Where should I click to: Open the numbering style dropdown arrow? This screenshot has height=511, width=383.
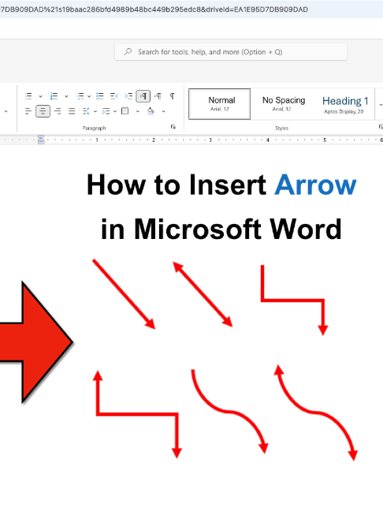click(66, 96)
